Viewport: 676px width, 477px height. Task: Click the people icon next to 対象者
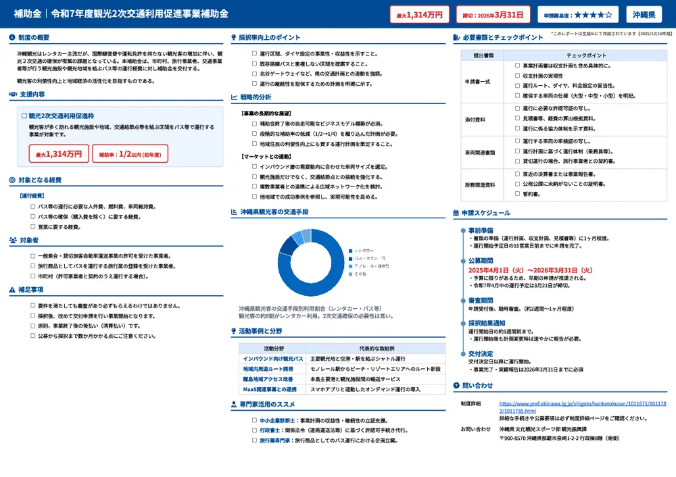coord(12,240)
